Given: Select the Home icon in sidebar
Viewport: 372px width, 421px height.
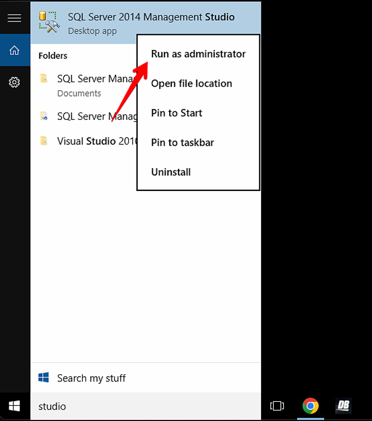Looking at the screenshot, I should click(x=15, y=50).
